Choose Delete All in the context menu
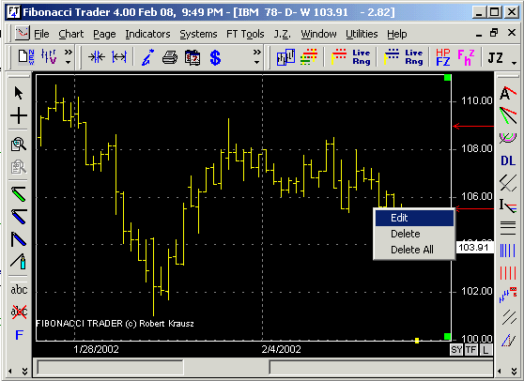This screenshot has width=524, height=381. click(x=414, y=250)
